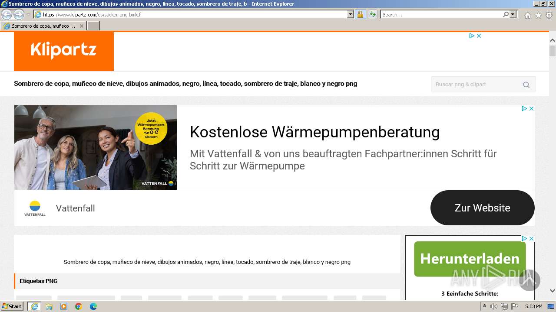Viewport: 556px width, 312px height.
Task: Click the kliparz.com address bar URL
Action: pos(92,15)
